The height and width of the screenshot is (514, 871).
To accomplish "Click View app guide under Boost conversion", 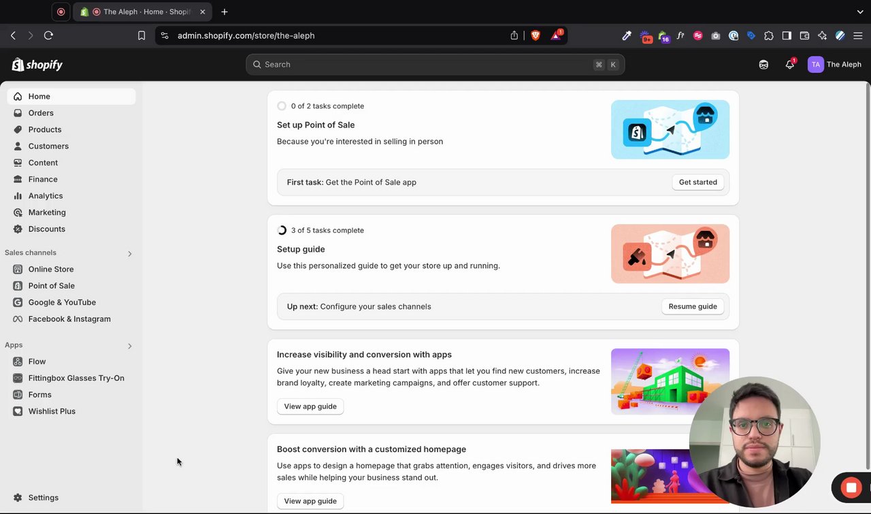I will [310, 501].
